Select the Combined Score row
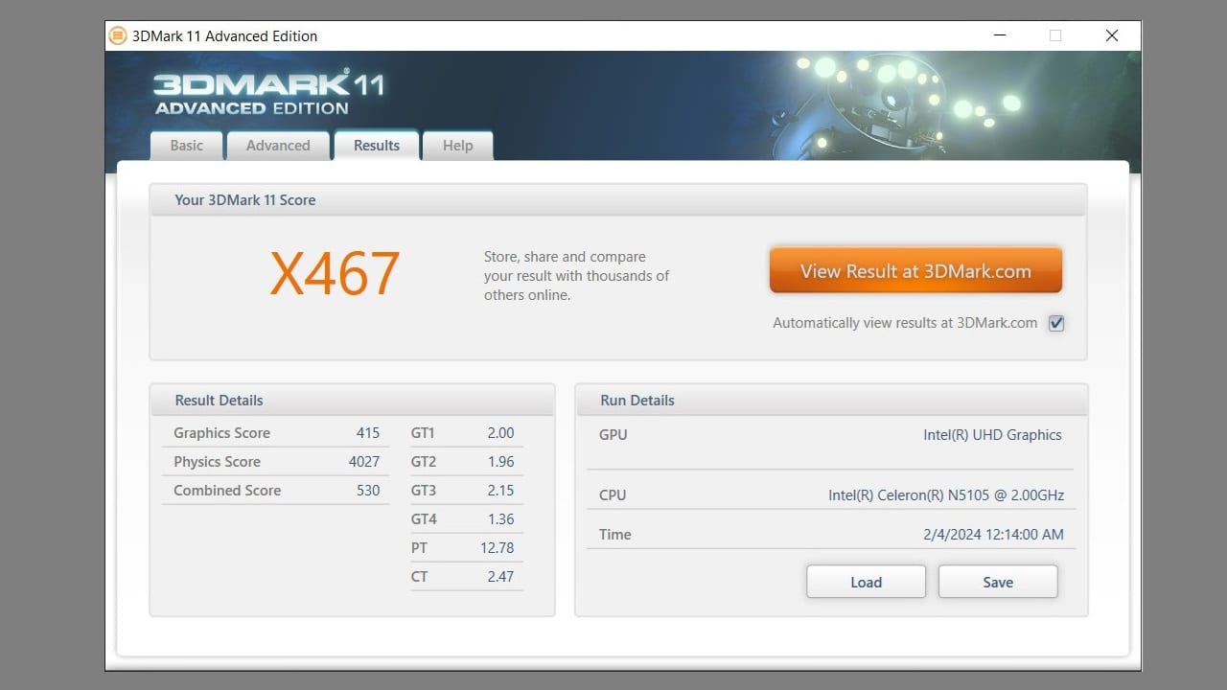 tap(226, 491)
